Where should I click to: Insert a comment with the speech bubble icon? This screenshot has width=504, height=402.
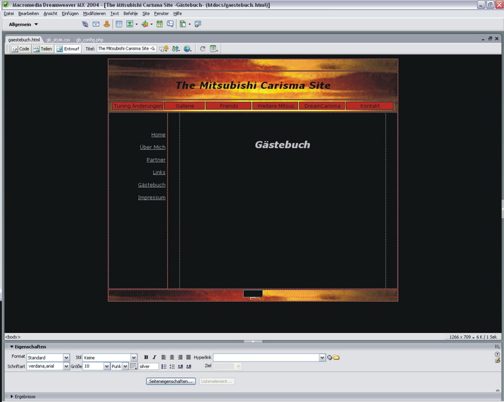[x=170, y=24]
